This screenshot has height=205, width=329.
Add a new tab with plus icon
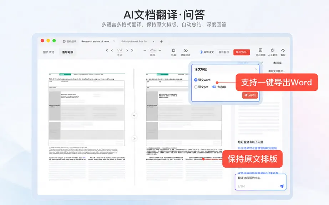click(161, 41)
